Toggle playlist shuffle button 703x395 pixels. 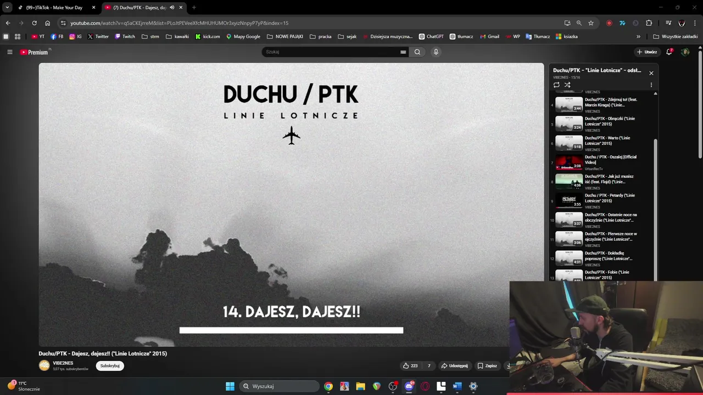pyautogui.click(x=567, y=85)
